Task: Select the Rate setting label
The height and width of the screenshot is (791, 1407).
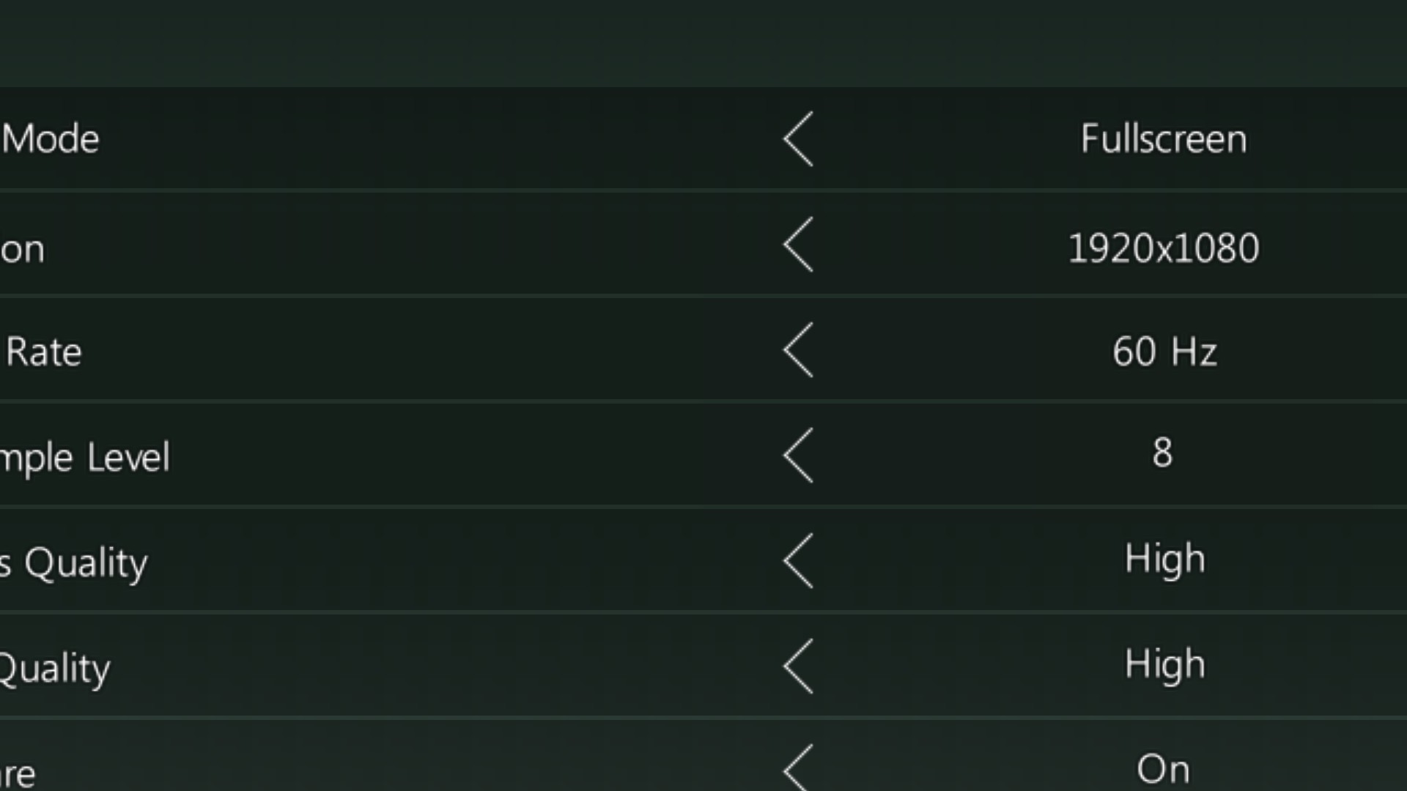Action: 44,352
